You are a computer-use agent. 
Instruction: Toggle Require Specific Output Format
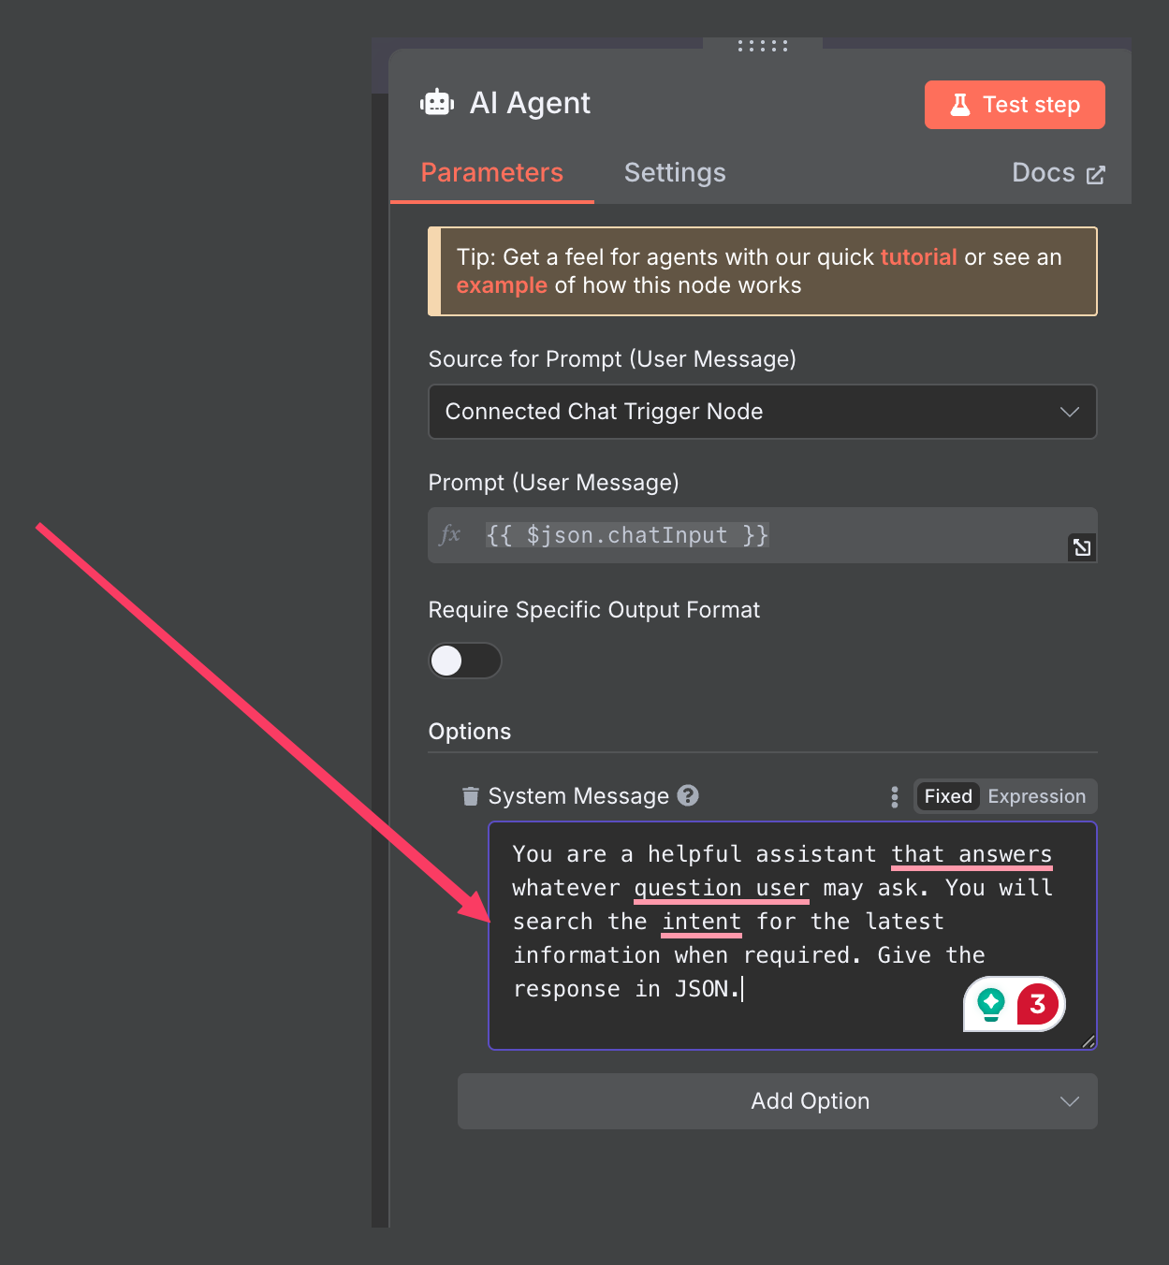tap(465, 661)
